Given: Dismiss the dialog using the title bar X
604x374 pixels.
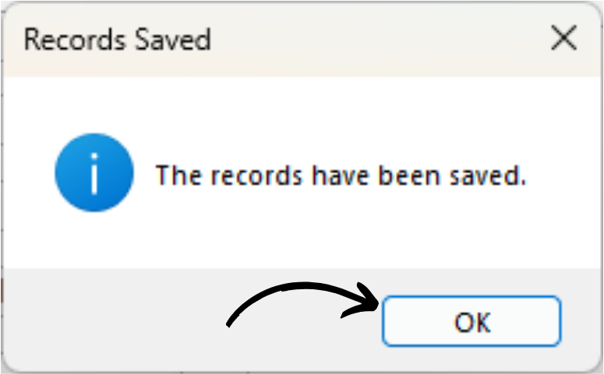Looking at the screenshot, I should coord(563,38).
